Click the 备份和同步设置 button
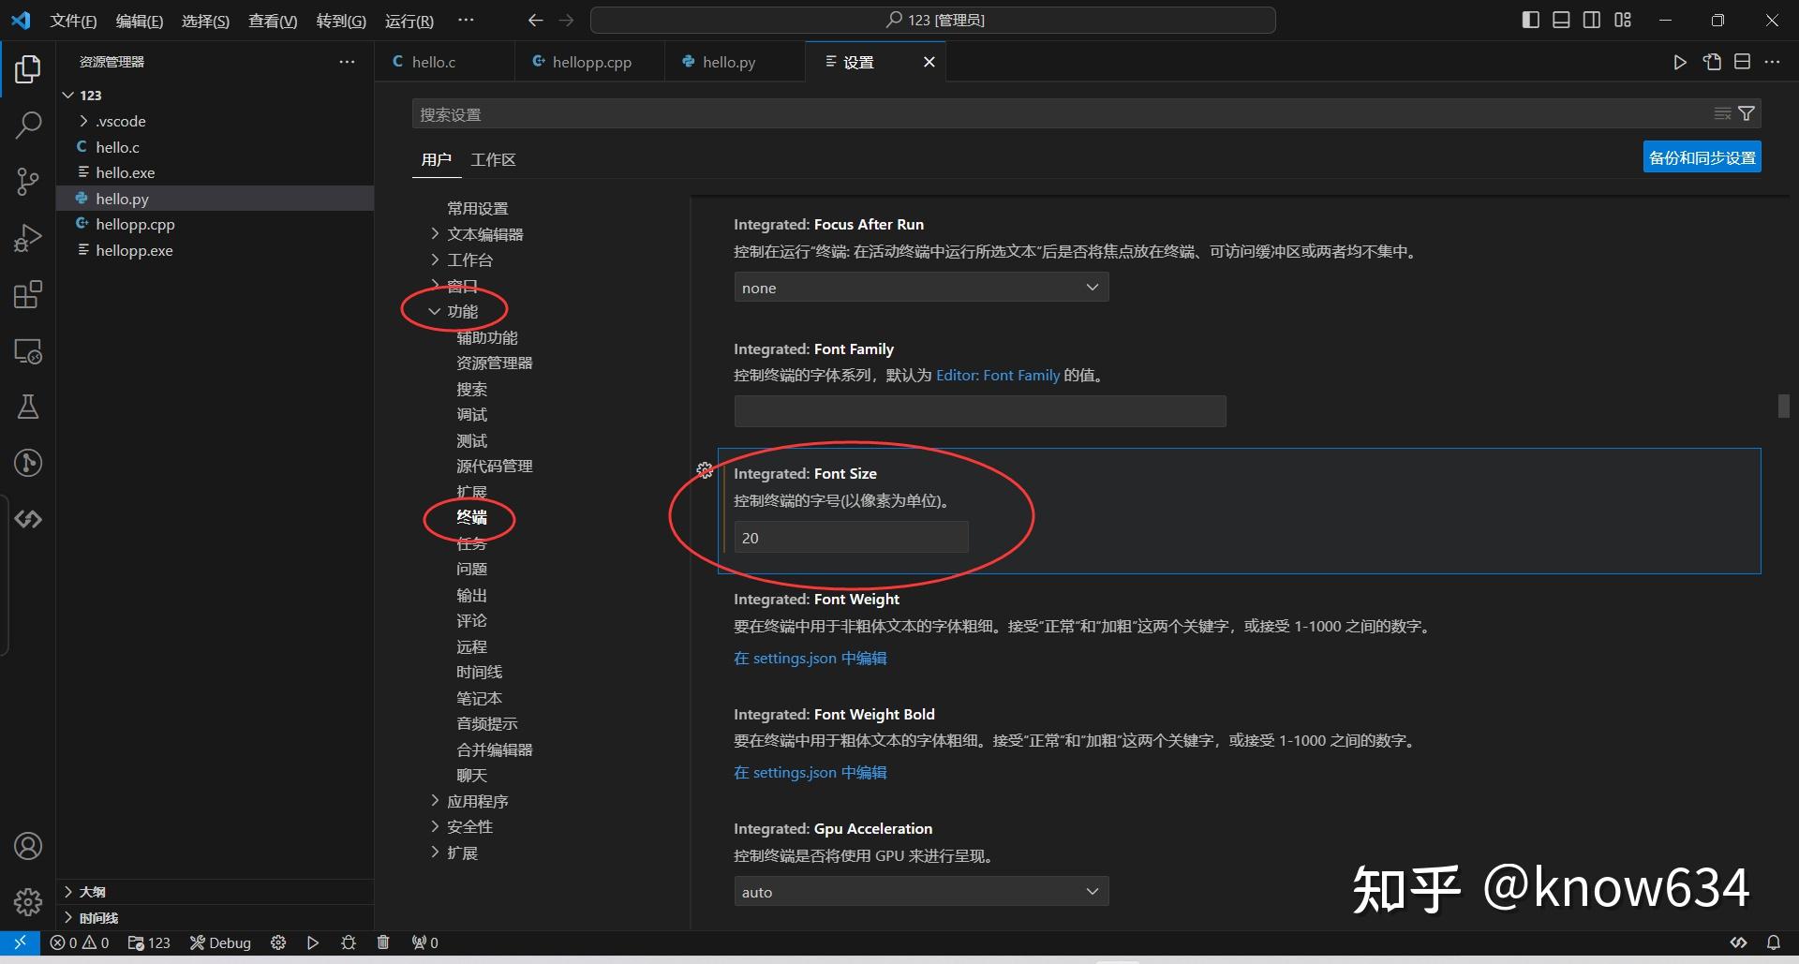The image size is (1799, 964). coord(1702,156)
